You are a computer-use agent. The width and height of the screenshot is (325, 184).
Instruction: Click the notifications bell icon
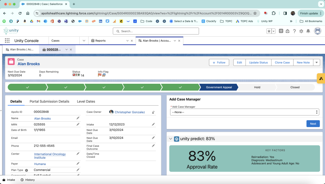pyautogui.click(x=308, y=31)
